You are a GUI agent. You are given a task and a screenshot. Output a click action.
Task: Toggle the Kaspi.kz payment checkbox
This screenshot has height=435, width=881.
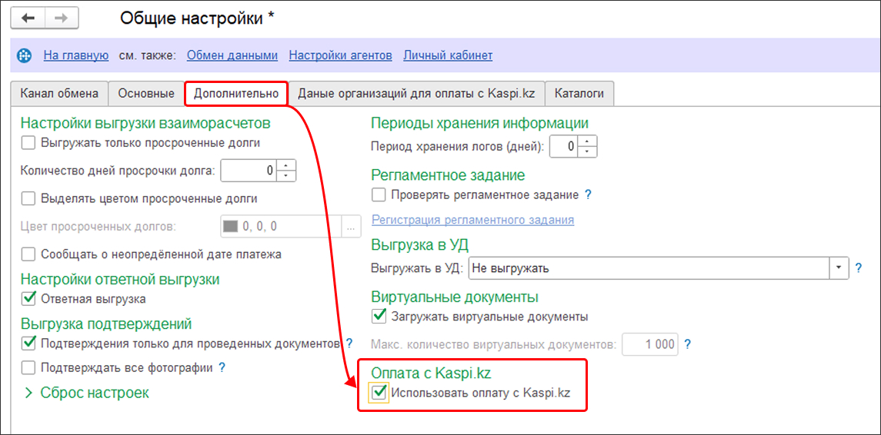tap(379, 393)
